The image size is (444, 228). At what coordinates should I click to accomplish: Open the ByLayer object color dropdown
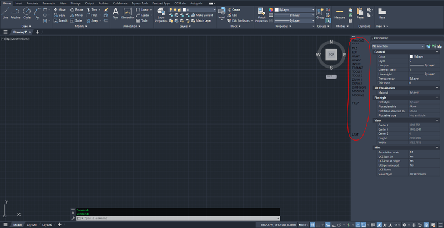pos(294,9)
